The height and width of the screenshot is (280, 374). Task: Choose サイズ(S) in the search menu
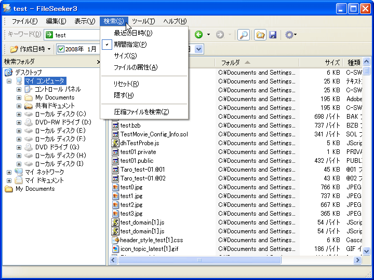click(144, 56)
